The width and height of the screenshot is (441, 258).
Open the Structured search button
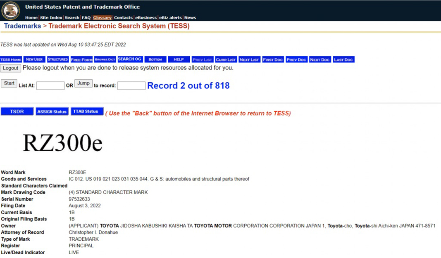pyautogui.click(x=58, y=59)
